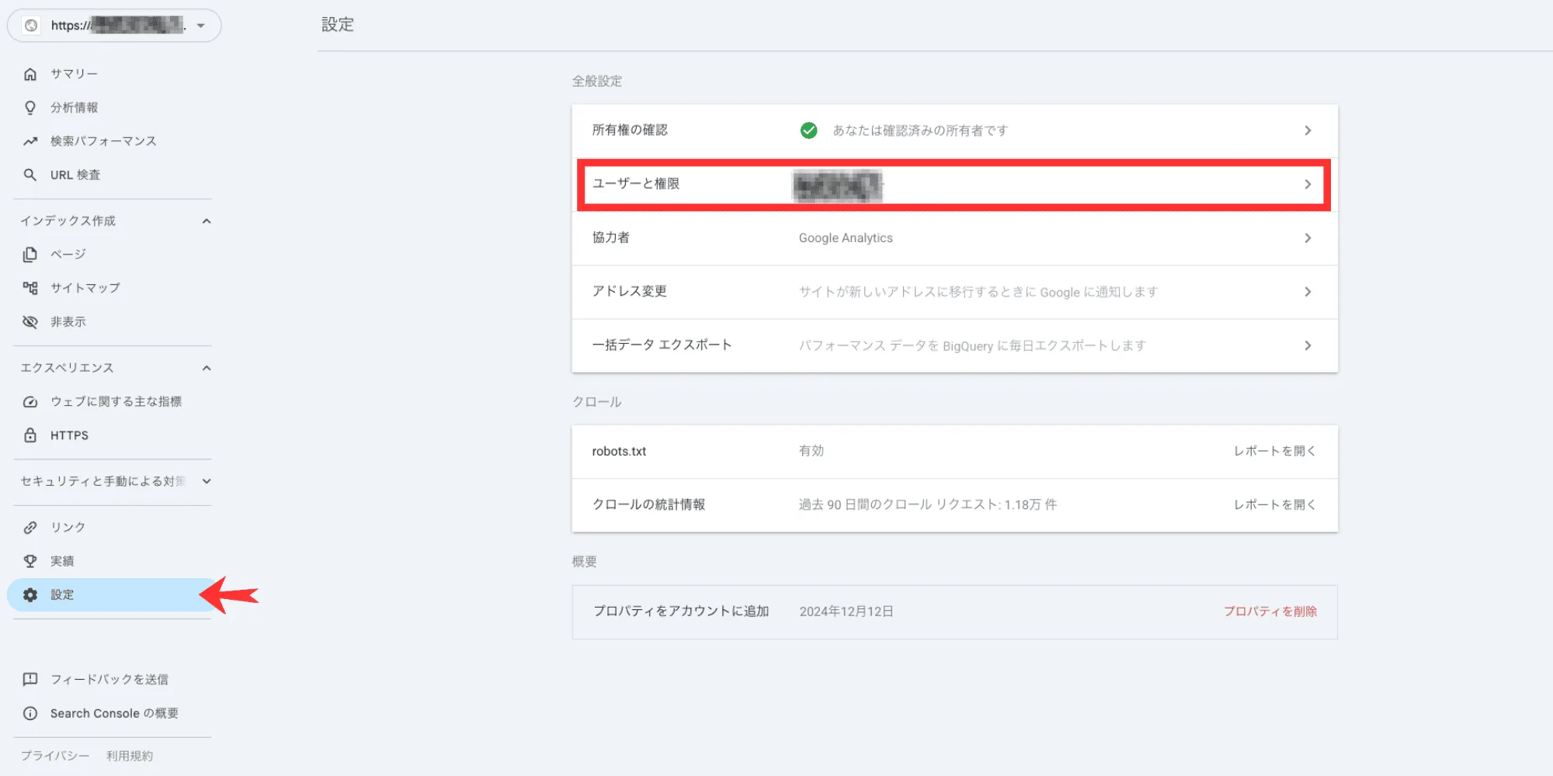Image resolution: width=1553 pixels, height=776 pixels.
Task: Open 協力者 via its chevron
Action: [1308, 238]
